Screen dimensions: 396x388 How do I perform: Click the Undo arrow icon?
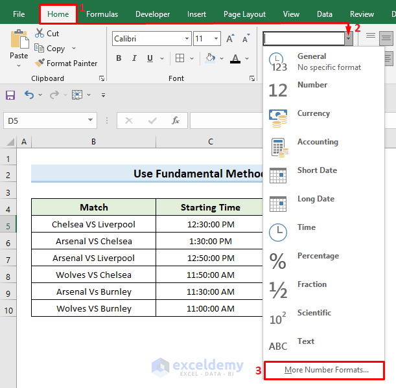29,95
